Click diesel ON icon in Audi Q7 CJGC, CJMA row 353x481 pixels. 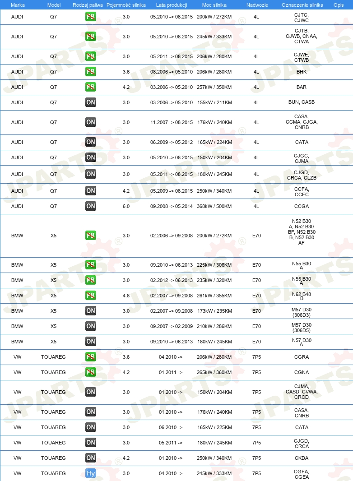(91, 157)
